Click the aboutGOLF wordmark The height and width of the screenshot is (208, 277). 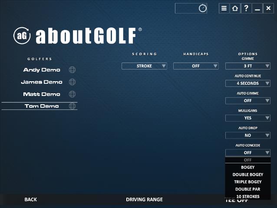[86, 36]
